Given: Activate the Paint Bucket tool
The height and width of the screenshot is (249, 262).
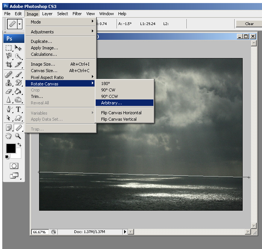Looking at the screenshot, I should pos(18,91).
